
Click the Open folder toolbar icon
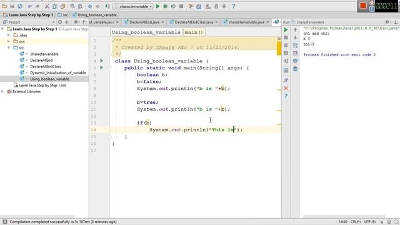click(x=4, y=6)
